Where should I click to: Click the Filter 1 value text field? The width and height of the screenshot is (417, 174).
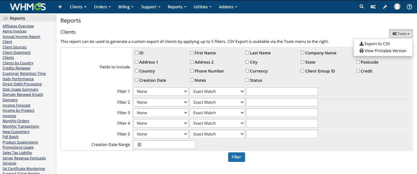282,91
